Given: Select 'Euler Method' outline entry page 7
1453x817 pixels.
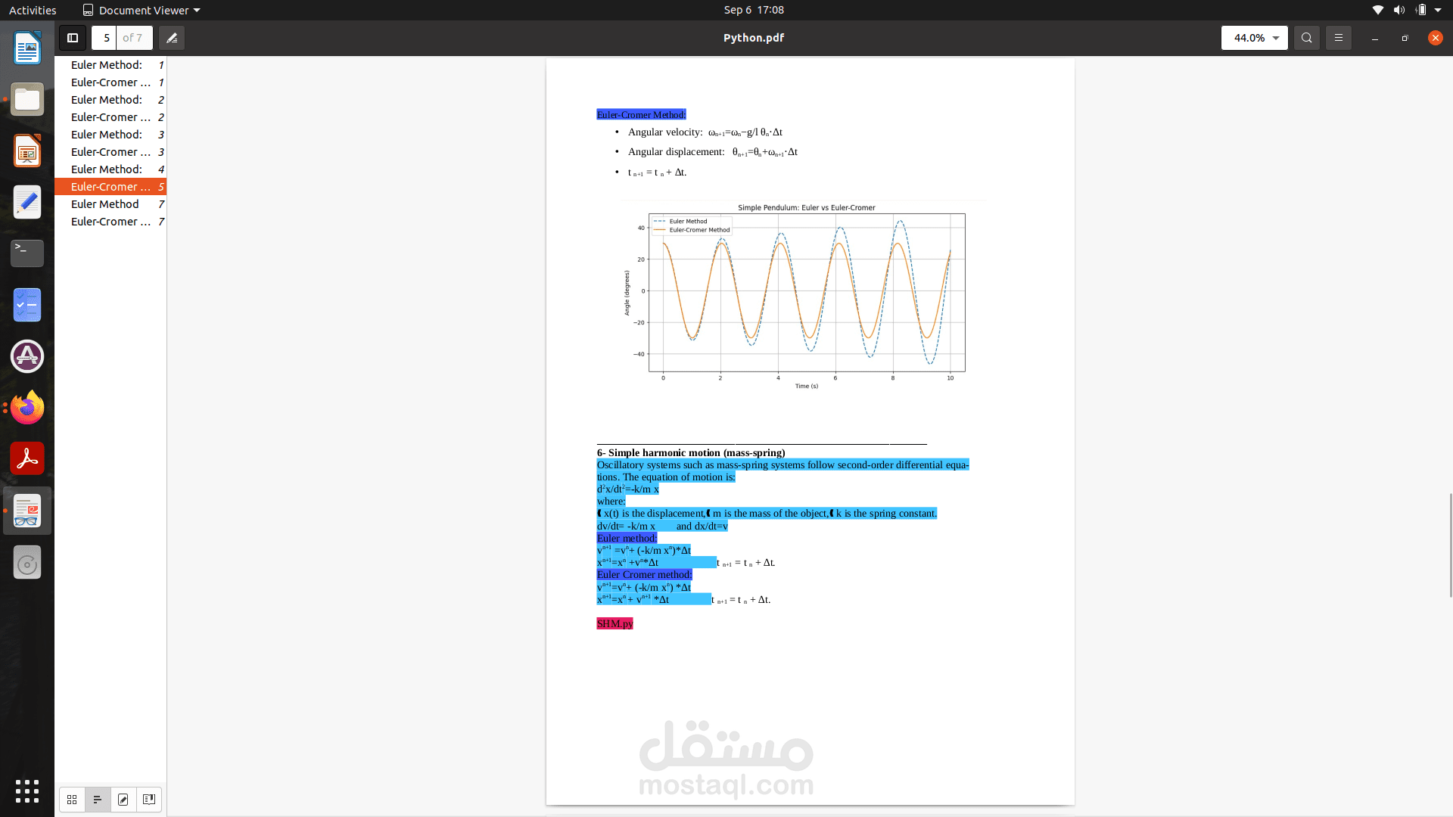Looking at the screenshot, I should [105, 204].
